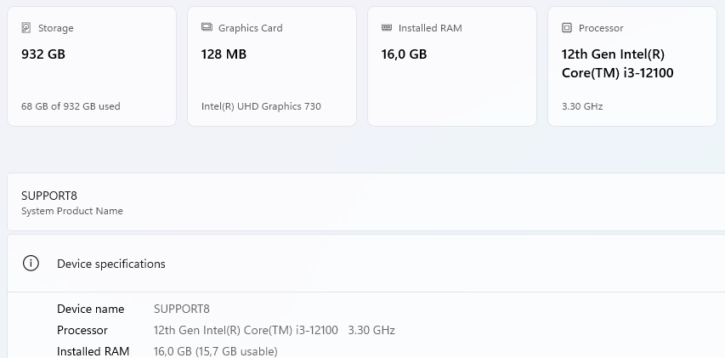Click the Installed RAM label in specifications list

[93, 351]
